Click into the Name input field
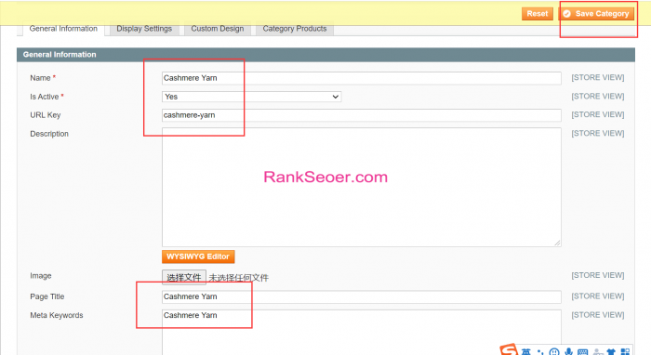 (x=361, y=78)
